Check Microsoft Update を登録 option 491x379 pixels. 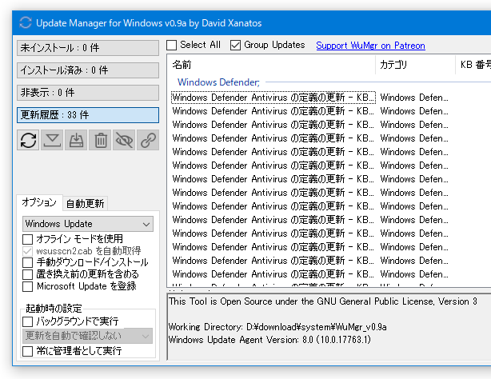[x=27, y=286]
